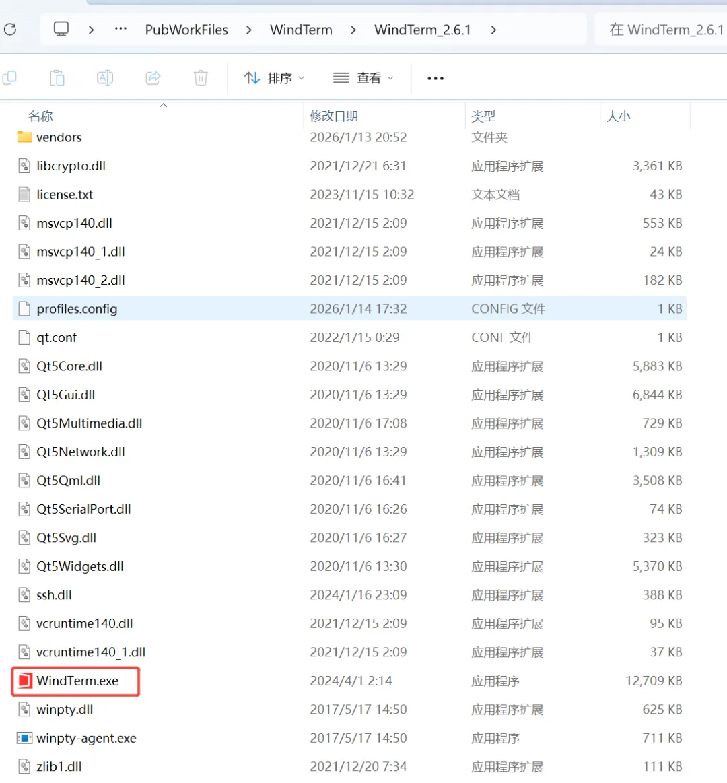
Task: Select the Qt5SerialPort.dll file icon
Action: click(24, 509)
